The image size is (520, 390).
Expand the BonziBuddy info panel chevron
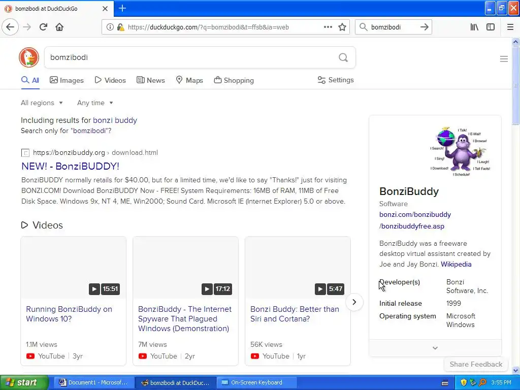point(435,348)
